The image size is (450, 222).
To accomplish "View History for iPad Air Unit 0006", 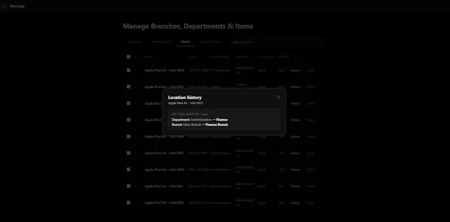I will pyautogui.click(x=295, y=71).
